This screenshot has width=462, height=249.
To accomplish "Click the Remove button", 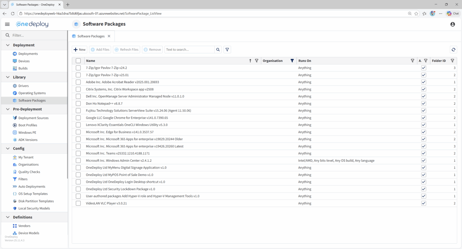I will tap(152, 50).
